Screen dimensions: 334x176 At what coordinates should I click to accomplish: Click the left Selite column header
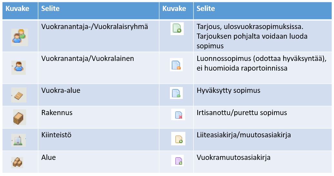click(50, 9)
